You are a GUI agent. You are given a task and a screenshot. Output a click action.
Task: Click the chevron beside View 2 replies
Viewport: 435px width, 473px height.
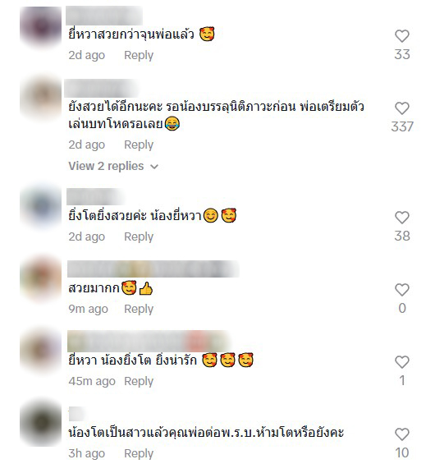154,167
